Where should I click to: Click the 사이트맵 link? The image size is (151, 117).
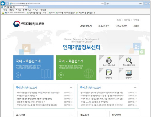coord(136,20)
